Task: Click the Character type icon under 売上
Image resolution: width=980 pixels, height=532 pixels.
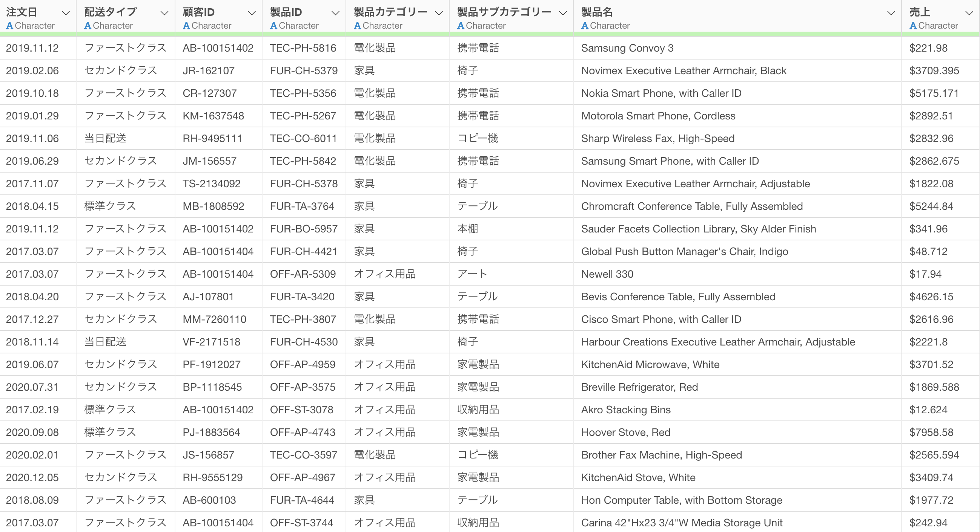Action: (913, 26)
